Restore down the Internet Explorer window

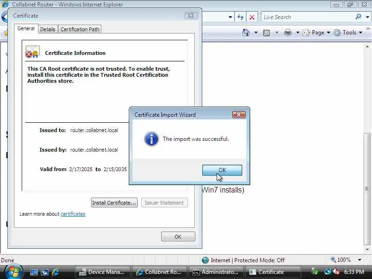click(x=350, y=5)
